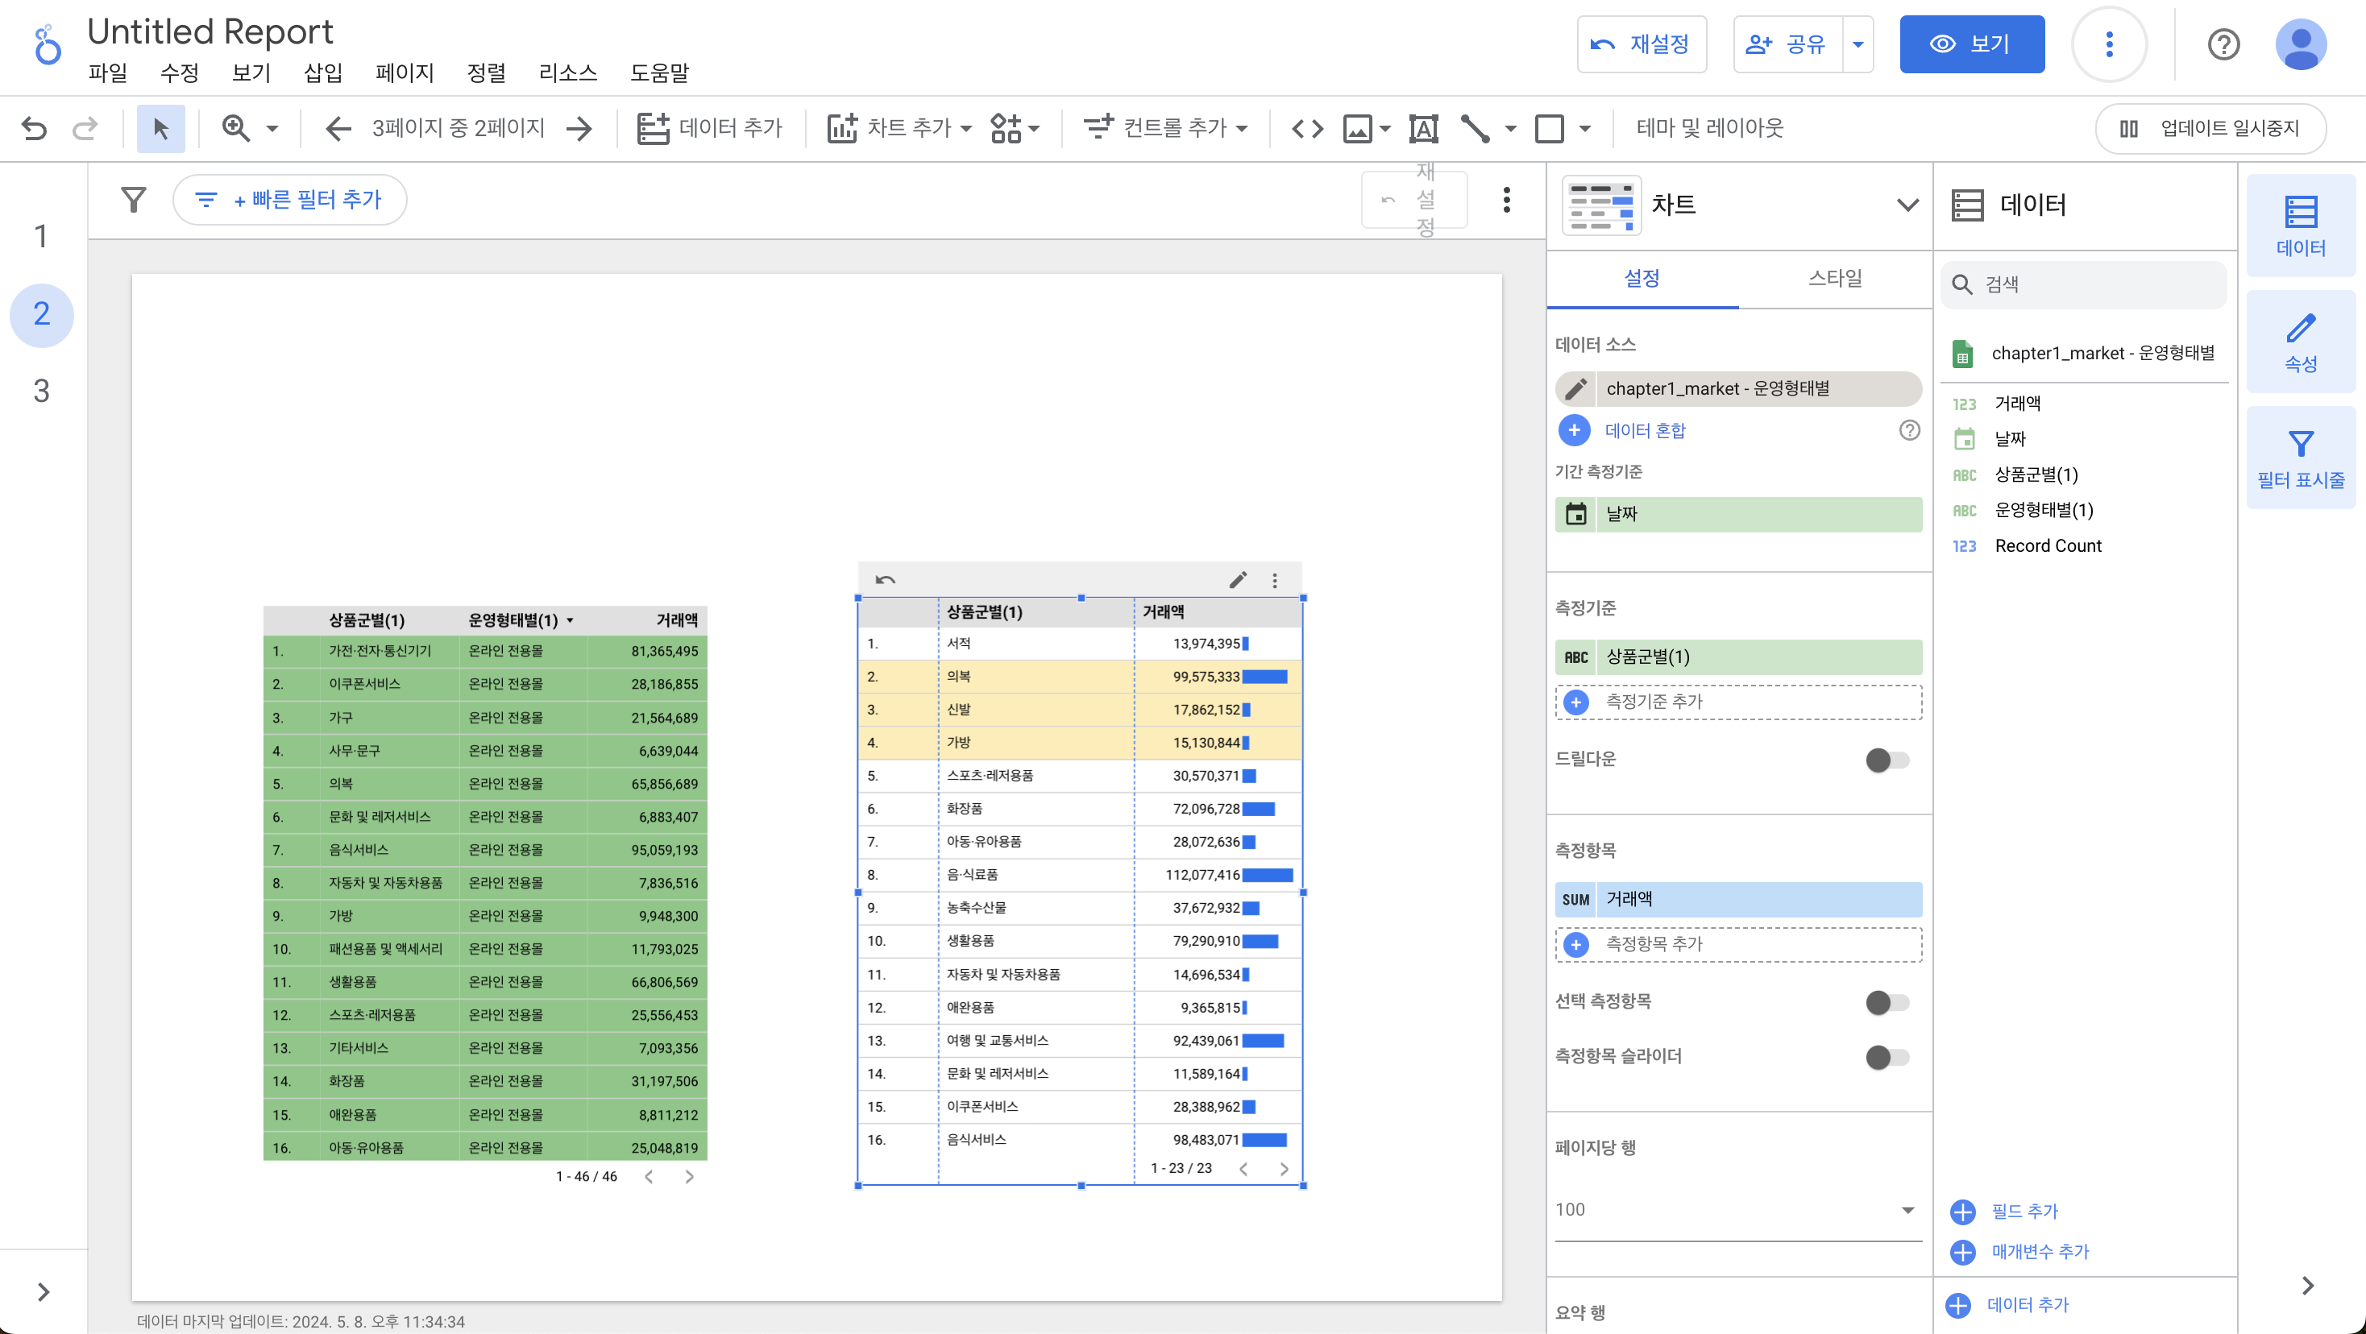Open the 페이지당 행 dropdown
This screenshot has width=2366, height=1334.
(x=1737, y=1210)
